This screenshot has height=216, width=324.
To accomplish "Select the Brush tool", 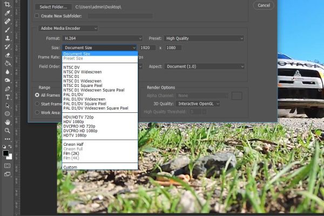I will tap(7, 30).
